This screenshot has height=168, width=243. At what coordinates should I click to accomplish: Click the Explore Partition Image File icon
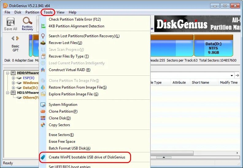pyautogui.click(x=43, y=94)
